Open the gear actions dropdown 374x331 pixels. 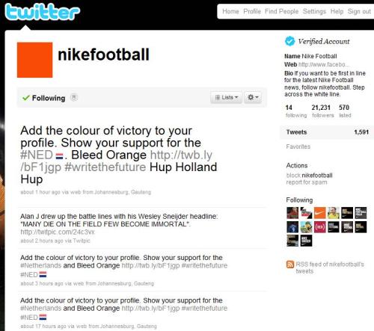tap(253, 97)
